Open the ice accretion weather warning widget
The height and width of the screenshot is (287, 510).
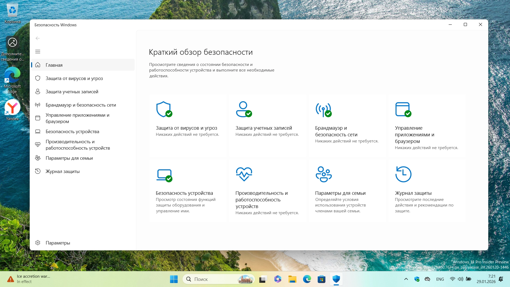point(29,279)
